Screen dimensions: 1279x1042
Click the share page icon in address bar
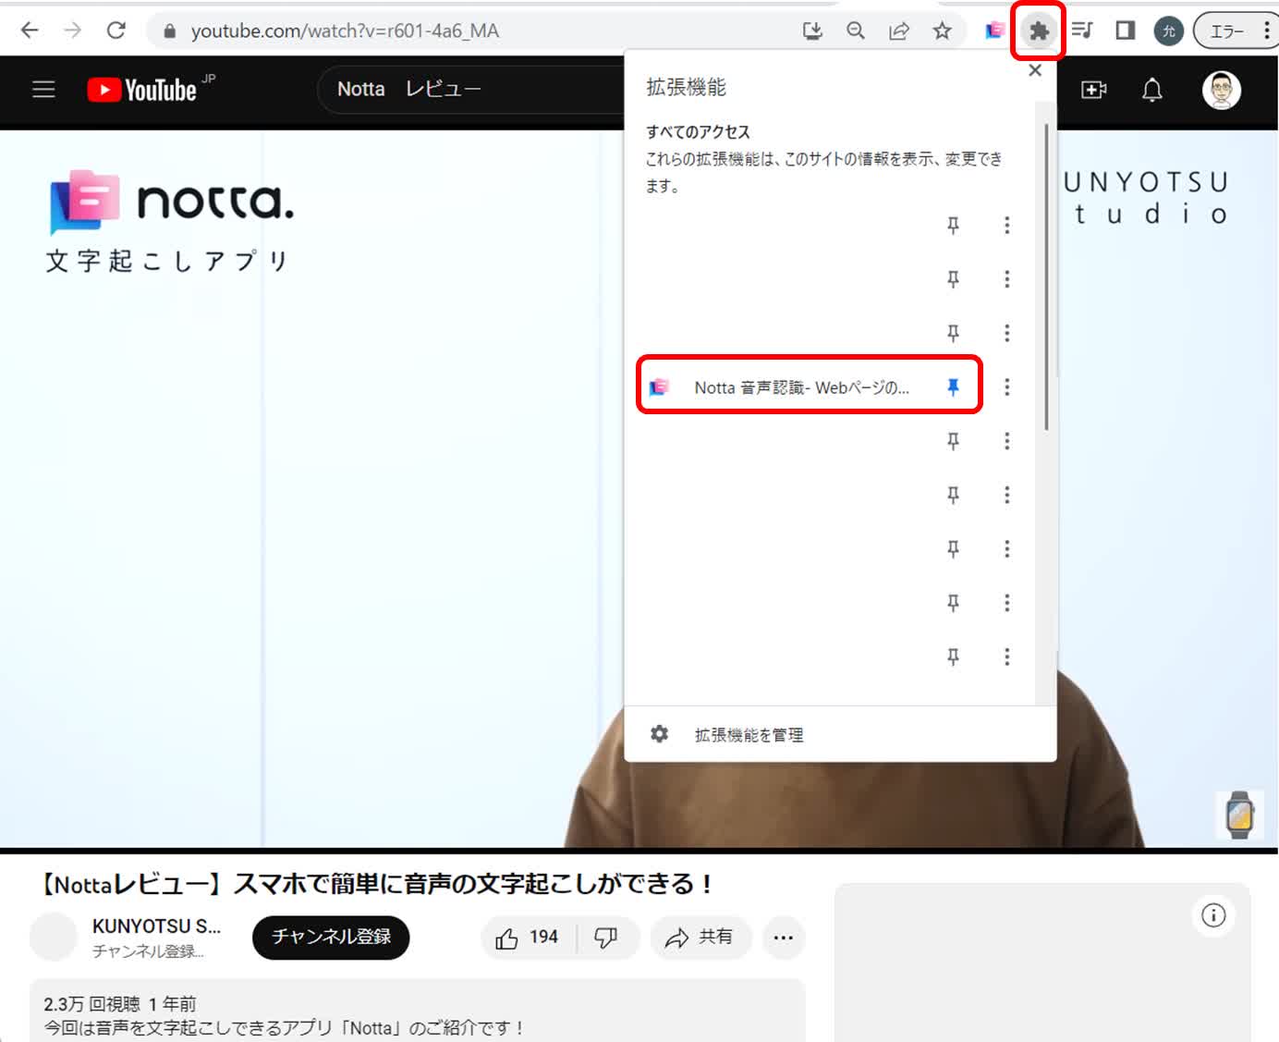(898, 31)
